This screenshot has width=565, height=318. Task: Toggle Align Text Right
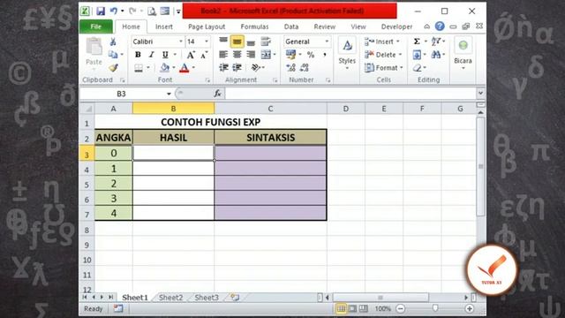pos(251,55)
